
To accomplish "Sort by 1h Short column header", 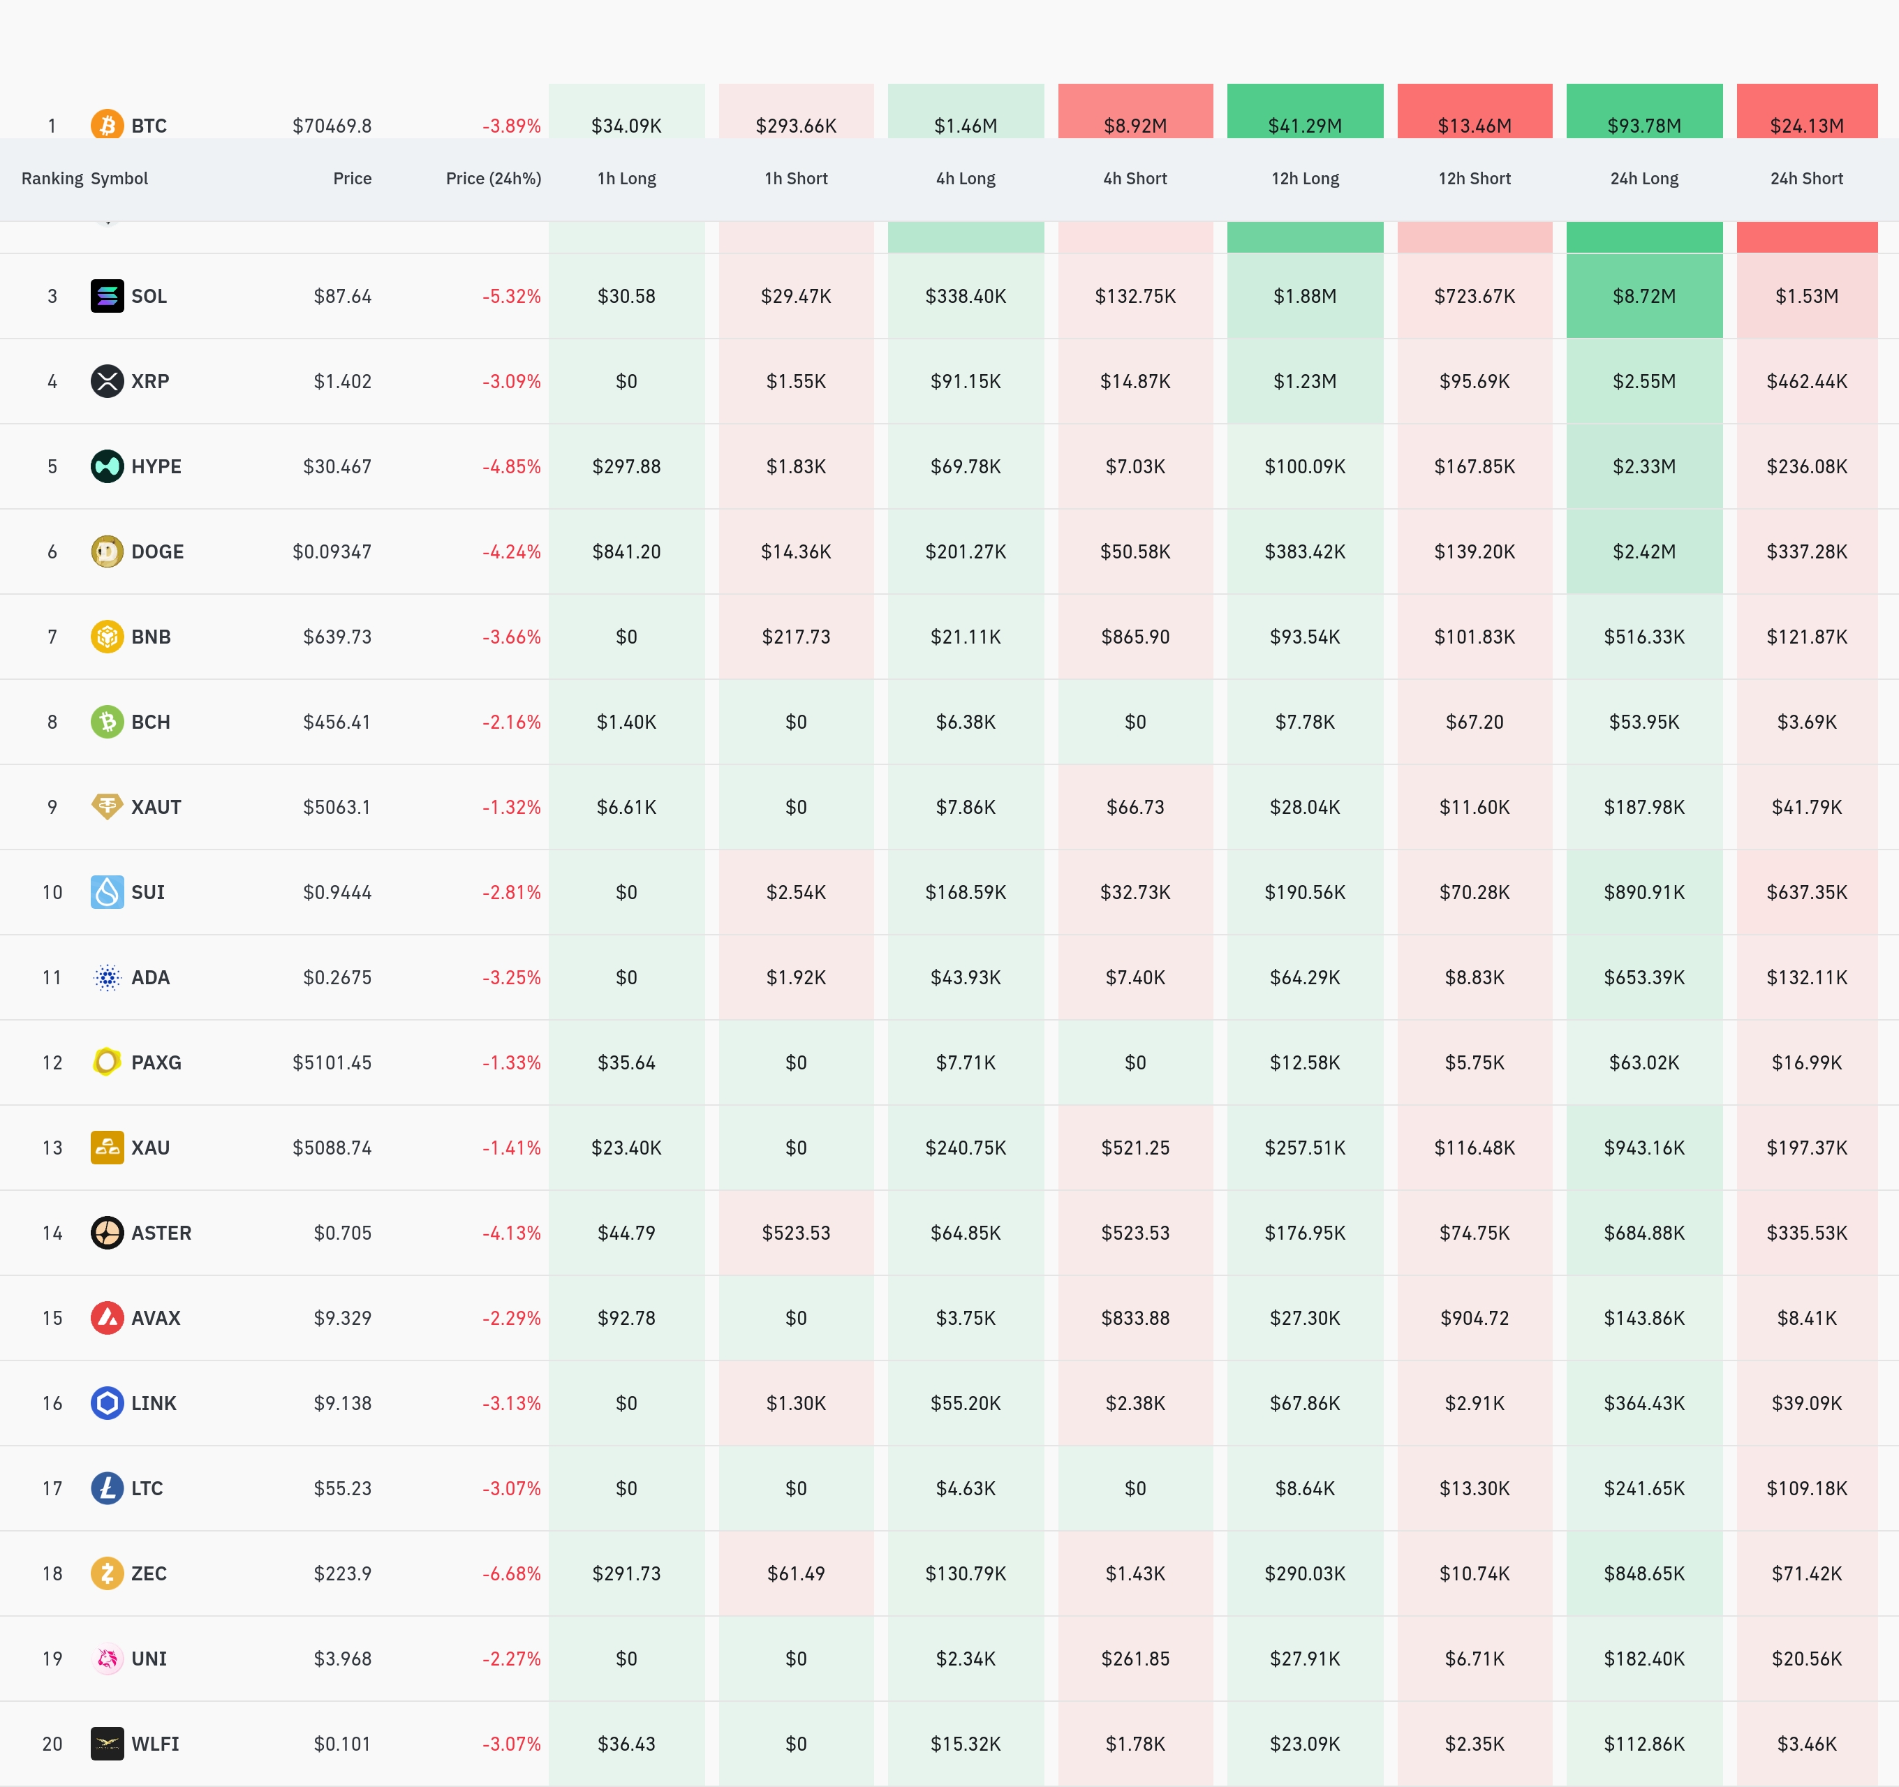I will [x=796, y=179].
